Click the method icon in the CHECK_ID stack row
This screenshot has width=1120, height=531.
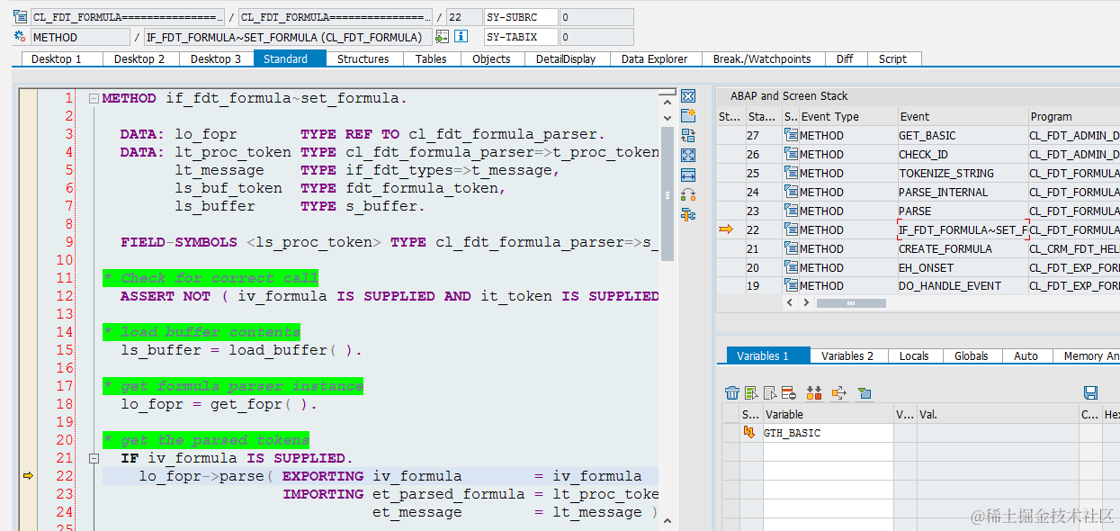coord(791,154)
